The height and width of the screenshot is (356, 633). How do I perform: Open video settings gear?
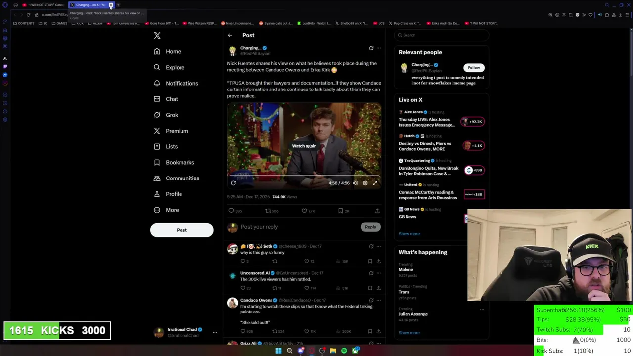click(x=365, y=183)
